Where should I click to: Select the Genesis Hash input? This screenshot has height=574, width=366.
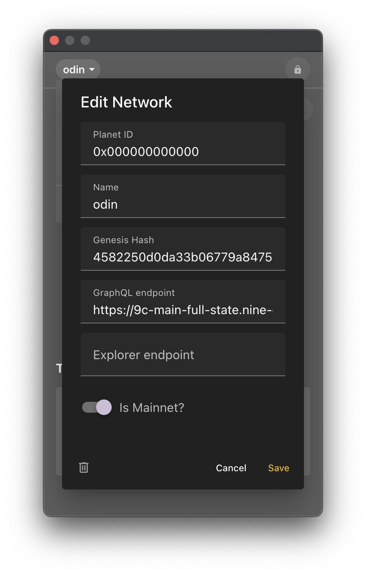tap(183, 257)
